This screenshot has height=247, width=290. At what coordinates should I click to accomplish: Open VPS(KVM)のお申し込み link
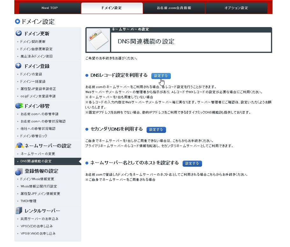[38, 234]
